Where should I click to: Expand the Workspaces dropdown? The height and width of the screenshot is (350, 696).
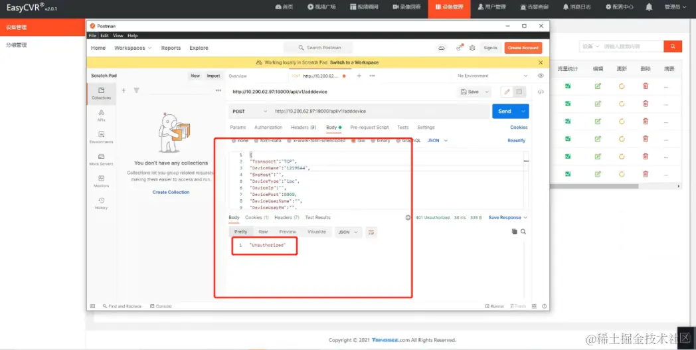tap(133, 48)
